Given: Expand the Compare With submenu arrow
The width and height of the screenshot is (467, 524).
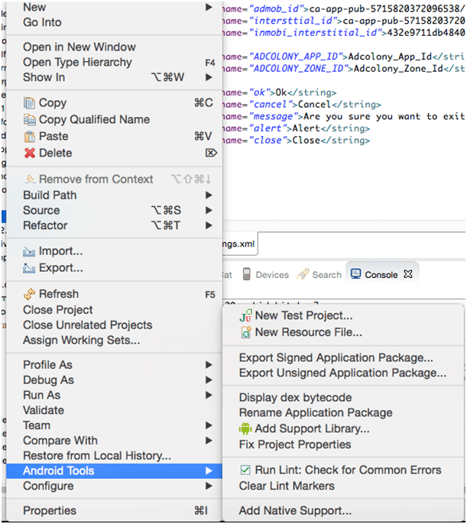Looking at the screenshot, I should [x=209, y=441].
